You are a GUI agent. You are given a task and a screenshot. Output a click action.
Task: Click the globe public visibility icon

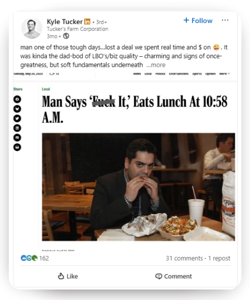click(66, 36)
